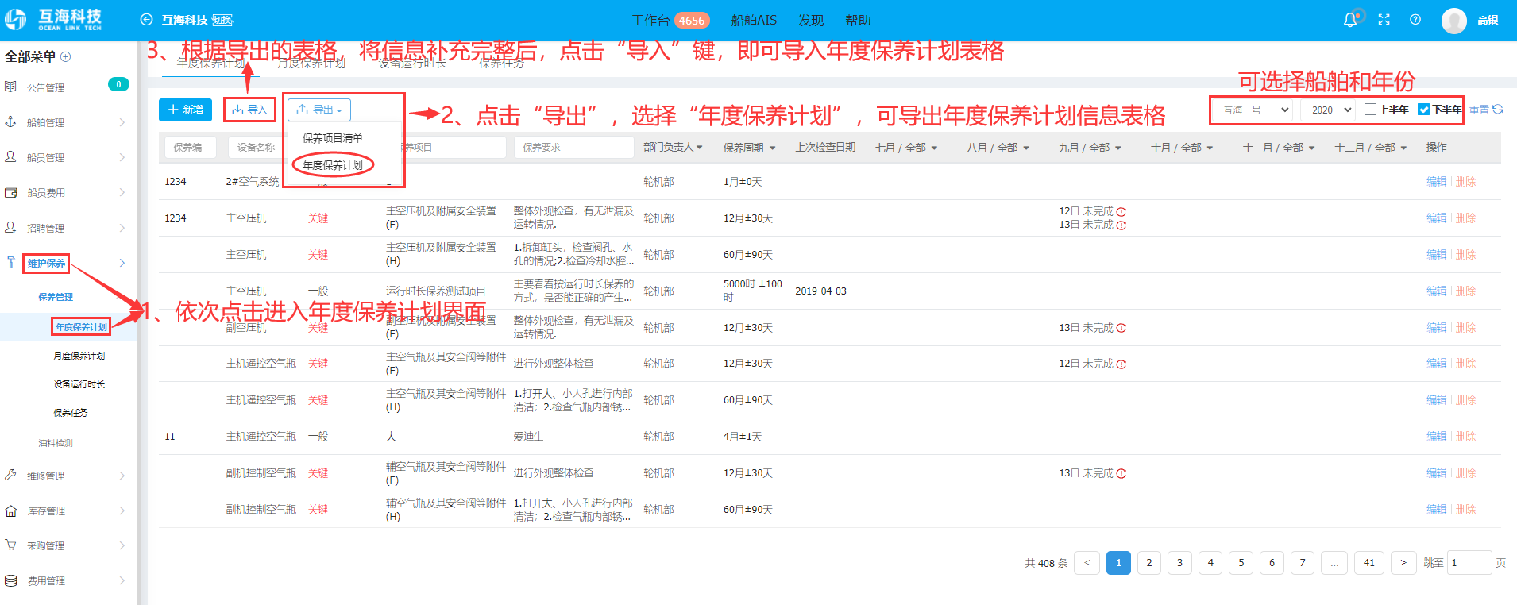Click the 维修管理 wrench icon

coord(10,475)
